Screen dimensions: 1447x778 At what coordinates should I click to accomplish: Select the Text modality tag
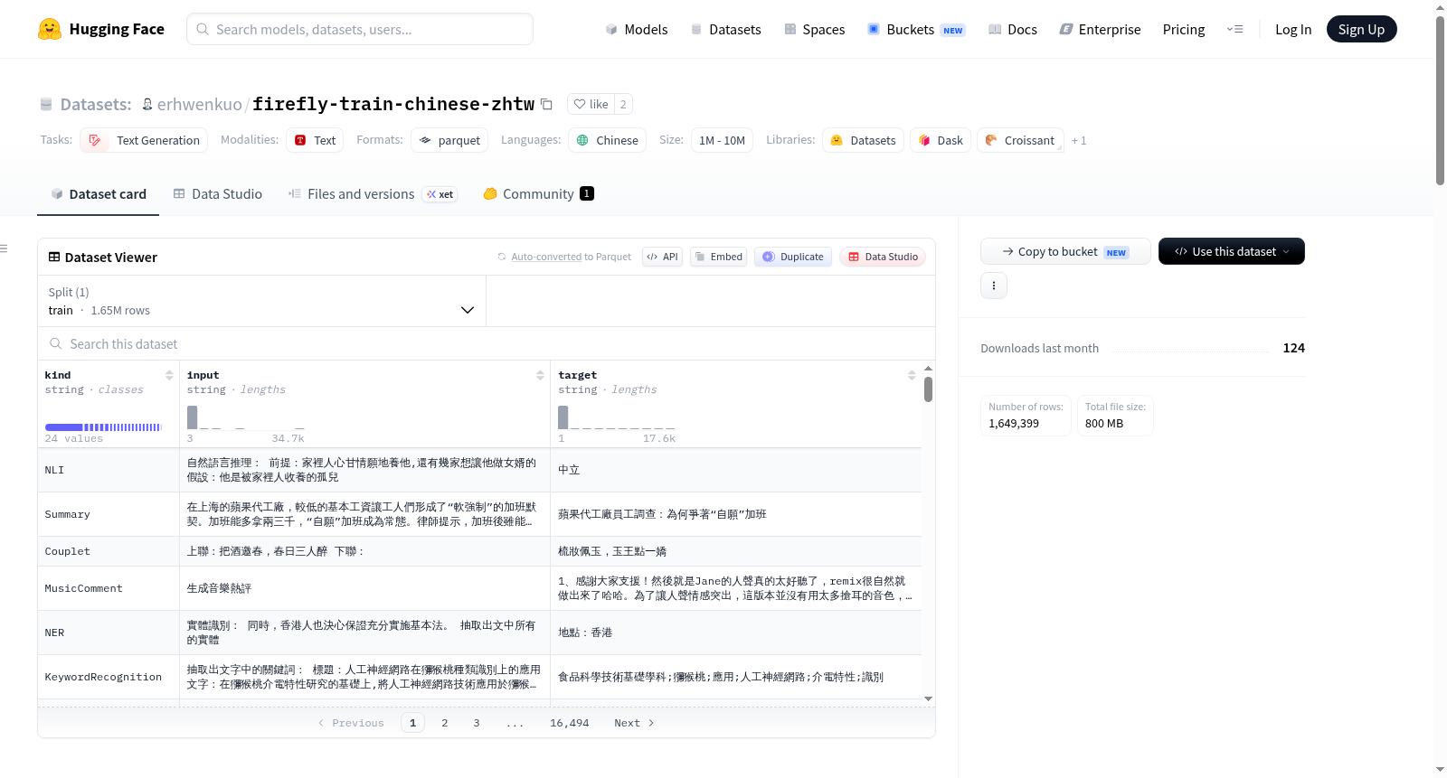pyautogui.click(x=315, y=140)
